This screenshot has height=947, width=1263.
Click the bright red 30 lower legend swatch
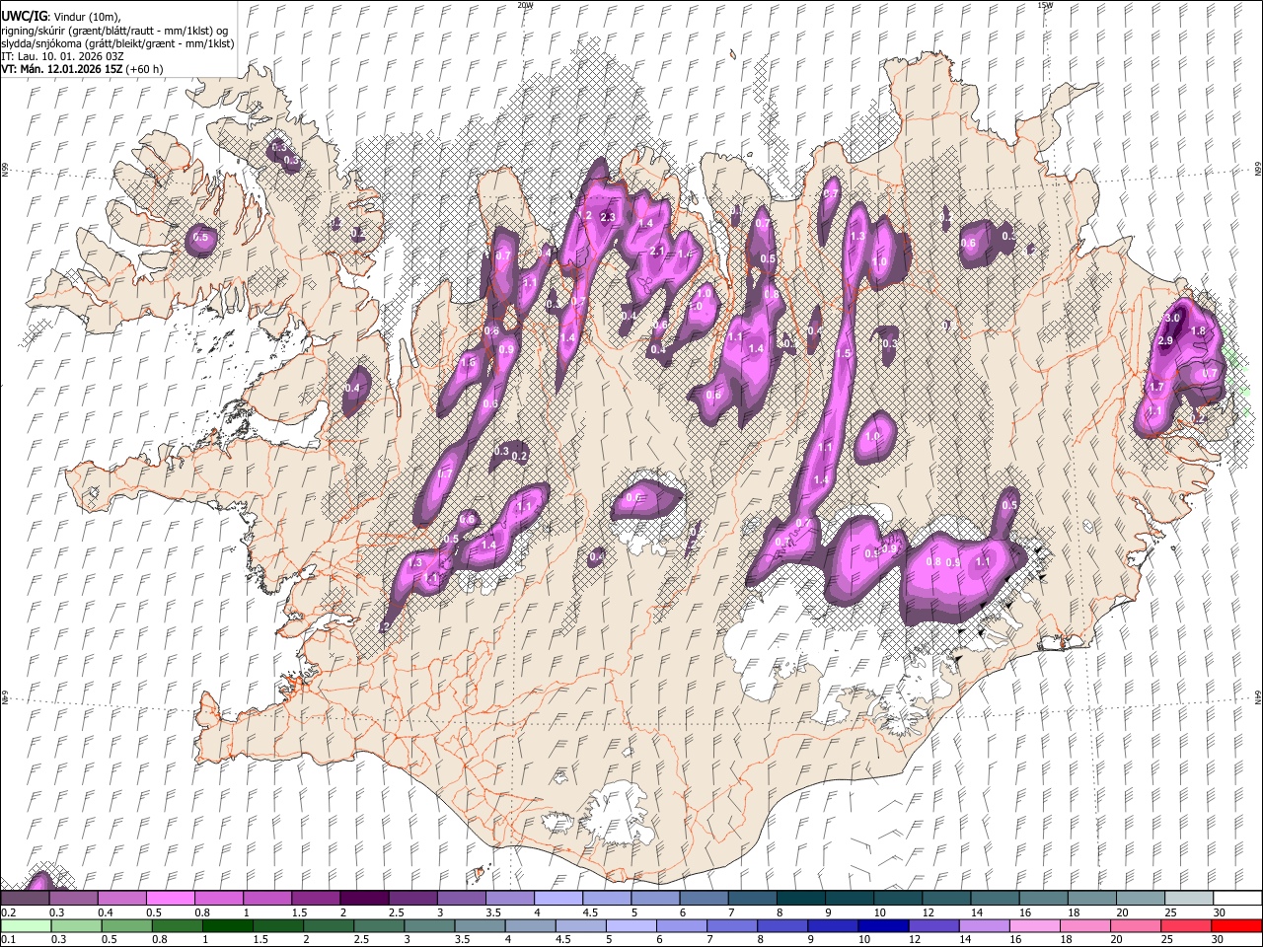coord(1236,926)
